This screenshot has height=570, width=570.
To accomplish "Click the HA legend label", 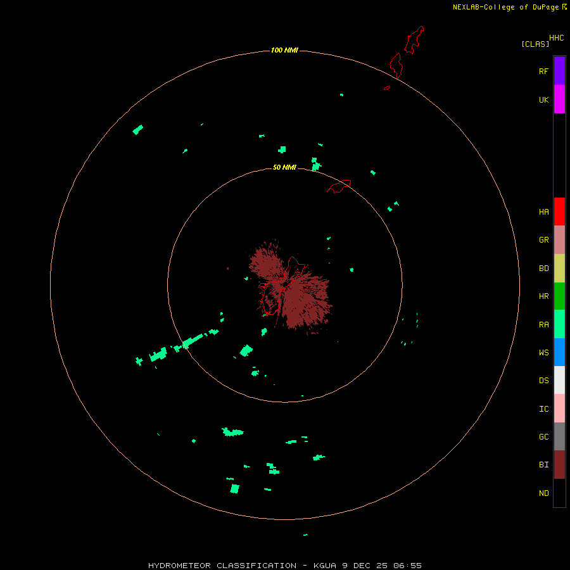I will [543, 212].
